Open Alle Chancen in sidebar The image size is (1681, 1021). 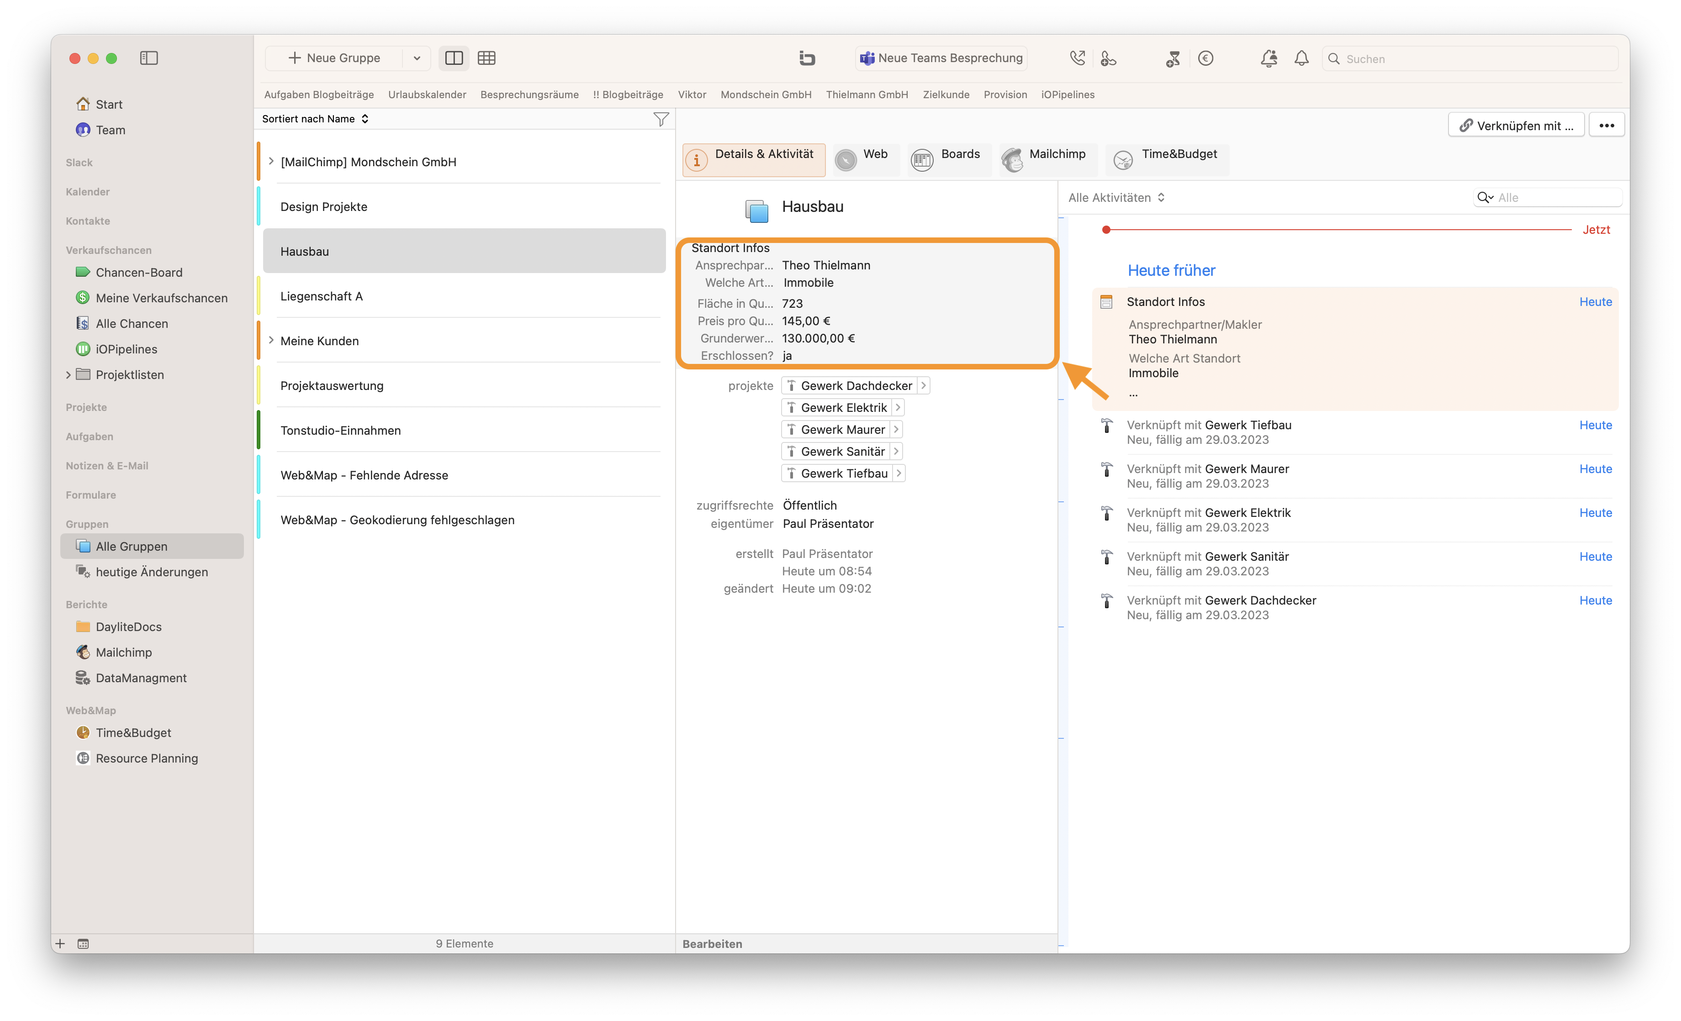(x=132, y=323)
